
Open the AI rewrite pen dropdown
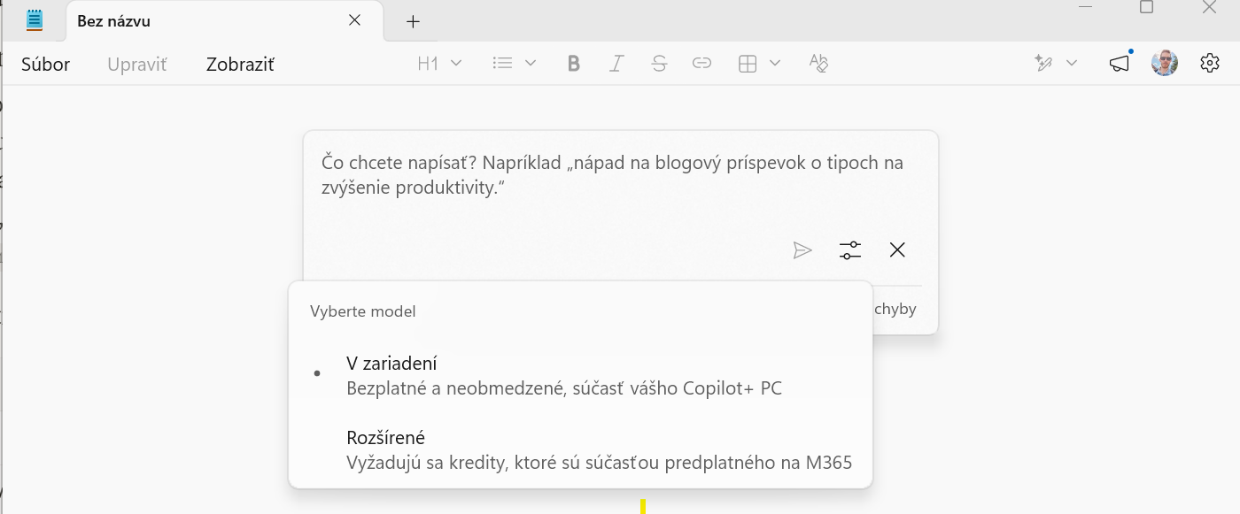coord(1055,64)
